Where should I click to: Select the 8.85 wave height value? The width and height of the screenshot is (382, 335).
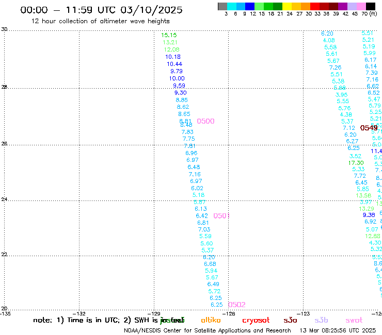click(182, 100)
